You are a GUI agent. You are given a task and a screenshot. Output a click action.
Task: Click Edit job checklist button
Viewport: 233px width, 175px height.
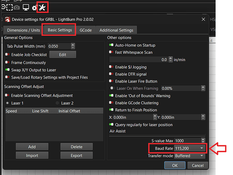click(x=63, y=55)
